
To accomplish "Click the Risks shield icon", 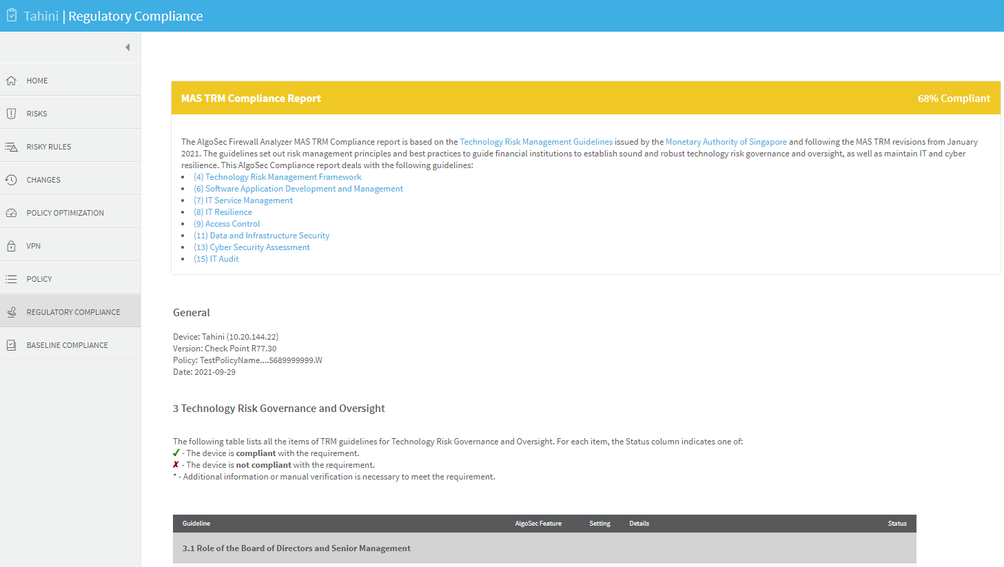I will click(x=11, y=114).
